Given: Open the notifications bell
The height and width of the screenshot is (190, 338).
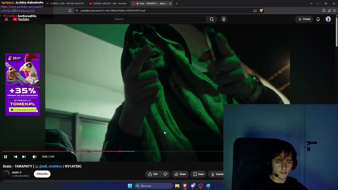Looking at the screenshot, I should (318, 19).
